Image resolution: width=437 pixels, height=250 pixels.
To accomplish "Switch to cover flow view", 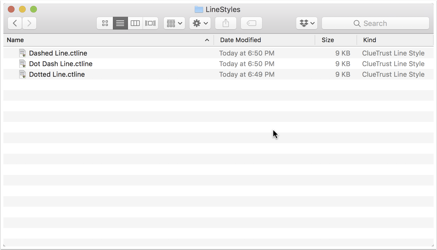I will click(150, 23).
